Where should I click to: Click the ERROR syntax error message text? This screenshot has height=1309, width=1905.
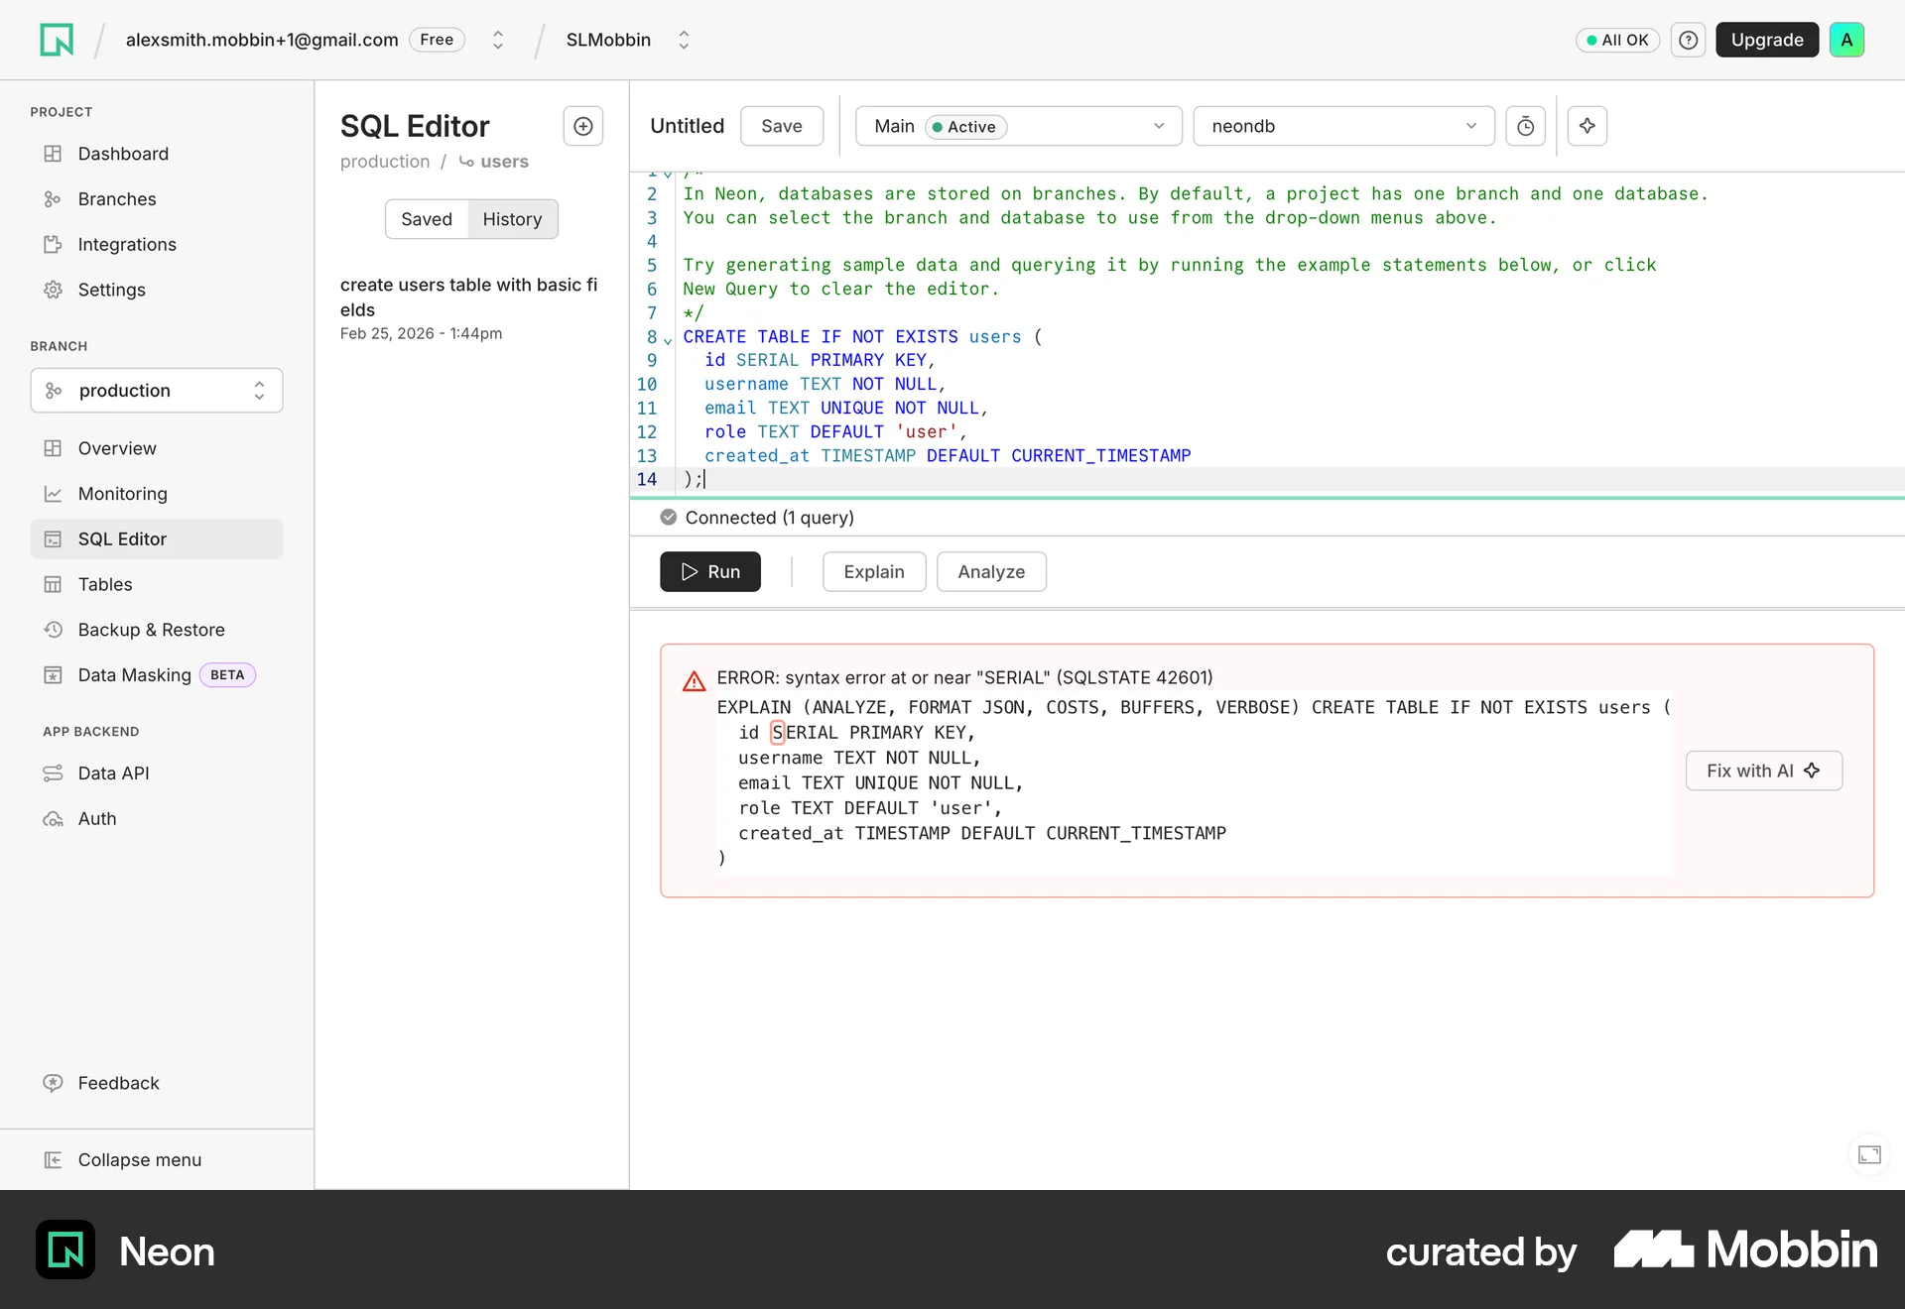coord(964,677)
